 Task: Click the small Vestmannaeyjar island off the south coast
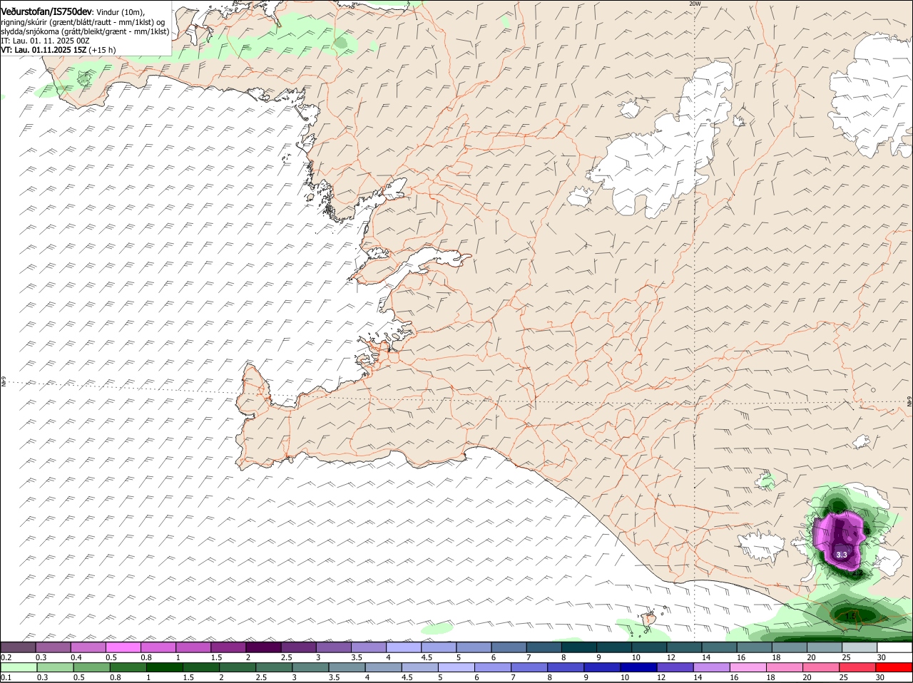coord(649,618)
